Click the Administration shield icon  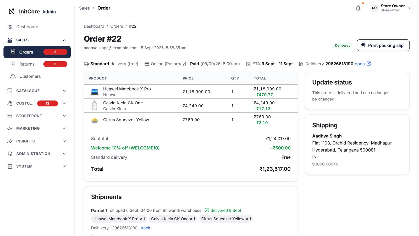point(10,154)
